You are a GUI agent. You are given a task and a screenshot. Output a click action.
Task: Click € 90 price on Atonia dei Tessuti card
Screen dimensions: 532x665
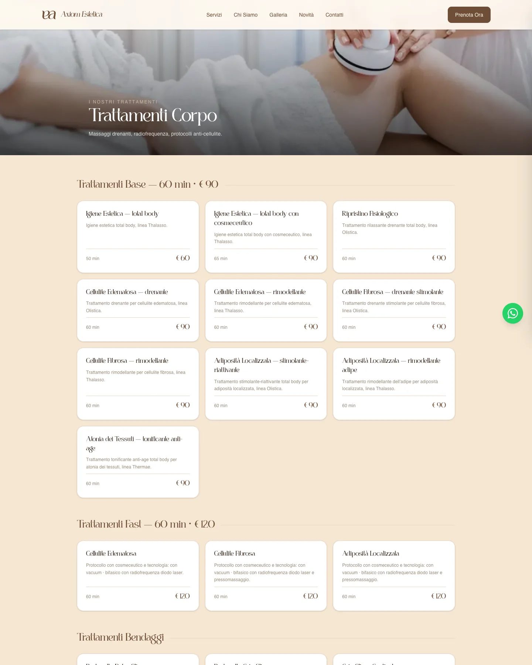pos(183,483)
